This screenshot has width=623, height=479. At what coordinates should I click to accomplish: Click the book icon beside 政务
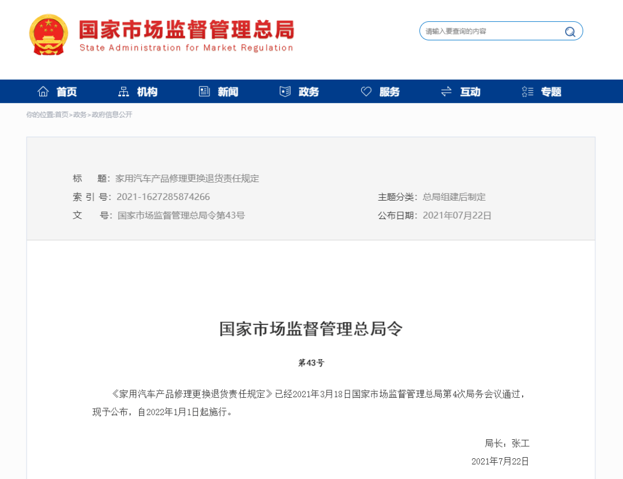click(x=285, y=92)
